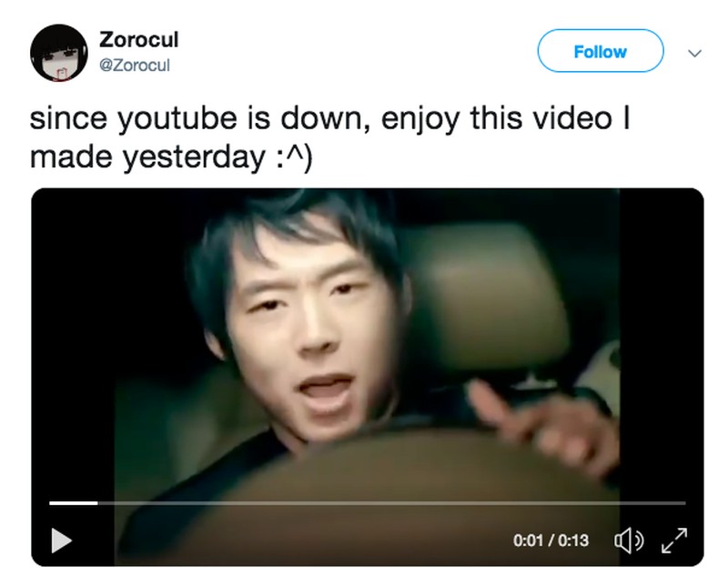Click the tweet text 'made yesterday :^)'
This screenshot has width=728, height=587.
pos(171,157)
